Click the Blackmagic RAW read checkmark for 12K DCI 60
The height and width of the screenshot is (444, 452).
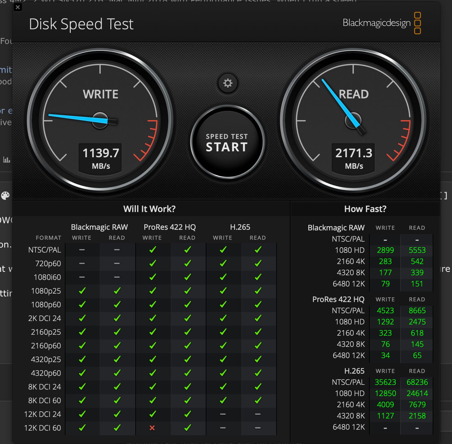tap(117, 428)
